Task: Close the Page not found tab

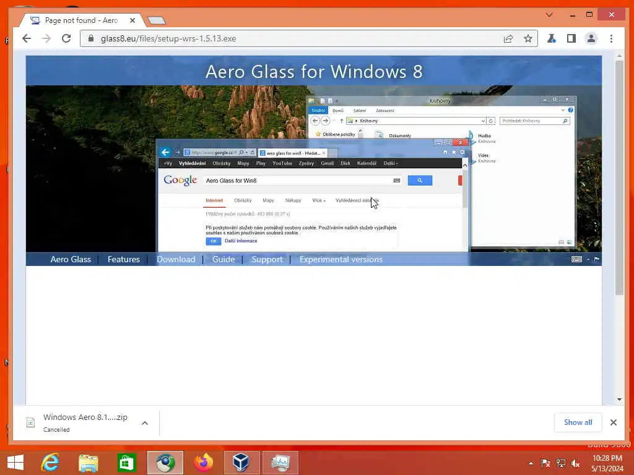Action: pos(132,20)
